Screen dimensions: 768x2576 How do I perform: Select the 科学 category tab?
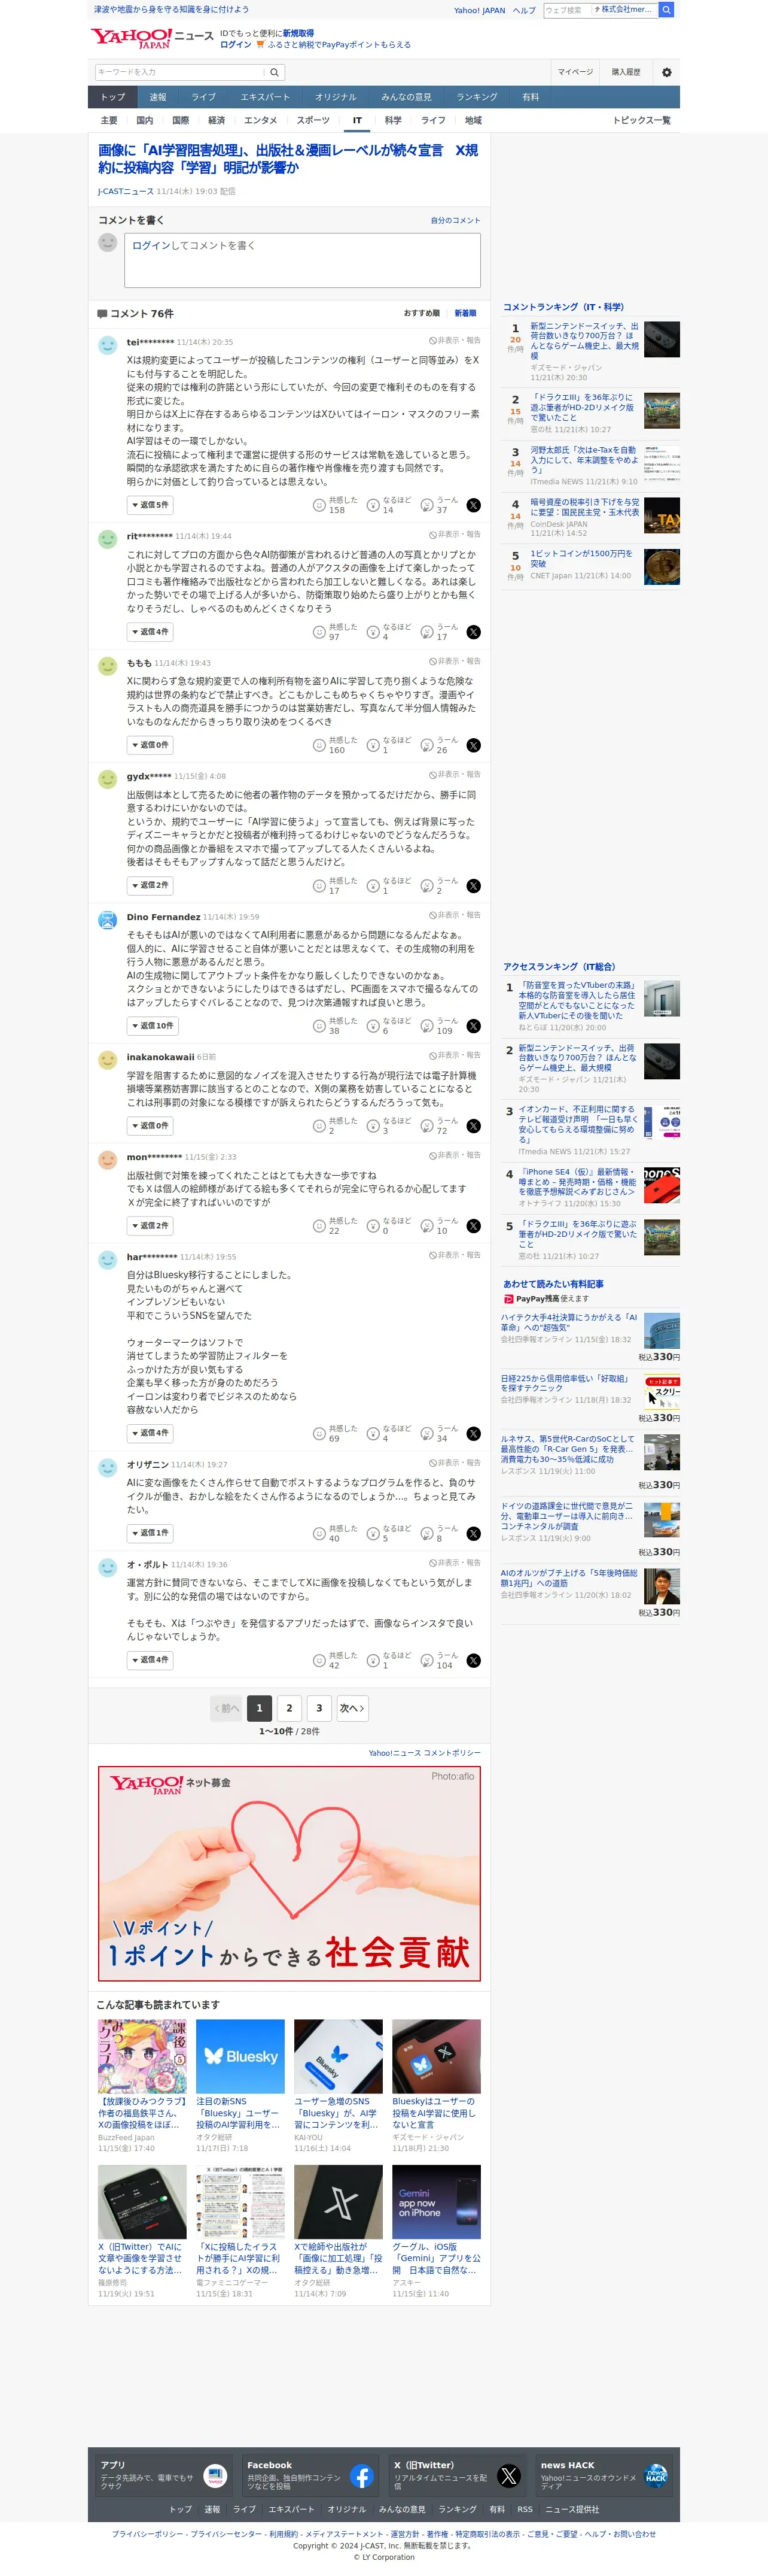[394, 120]
